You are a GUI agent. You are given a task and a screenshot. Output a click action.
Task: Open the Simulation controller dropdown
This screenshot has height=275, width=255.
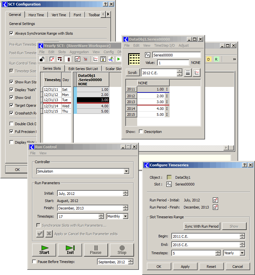(126, 171)
